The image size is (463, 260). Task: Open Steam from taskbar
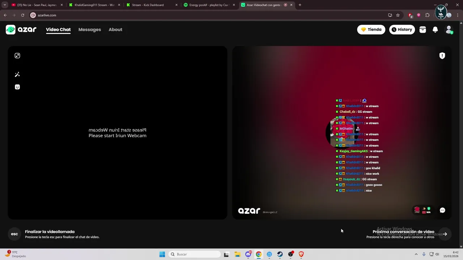click(x=280, y=254)
